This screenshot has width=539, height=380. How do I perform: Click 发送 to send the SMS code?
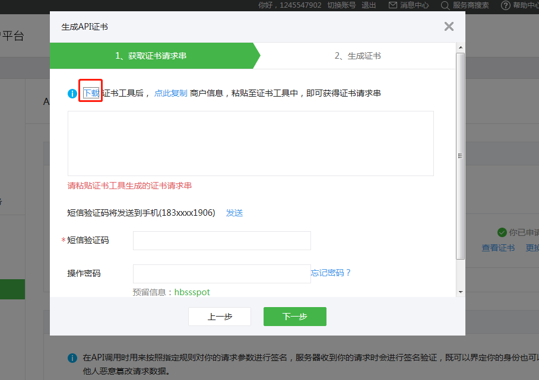[x=234, y=212]
